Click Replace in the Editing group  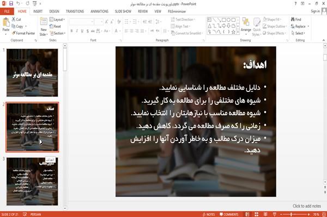[x=300, y=26]
